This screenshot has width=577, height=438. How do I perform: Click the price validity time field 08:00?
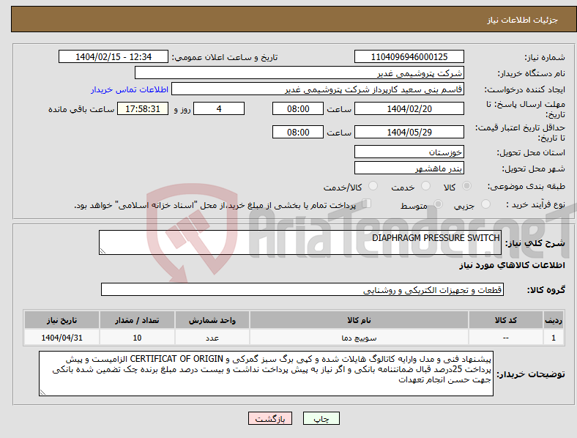pyautogui.click(x=298, y=132)
